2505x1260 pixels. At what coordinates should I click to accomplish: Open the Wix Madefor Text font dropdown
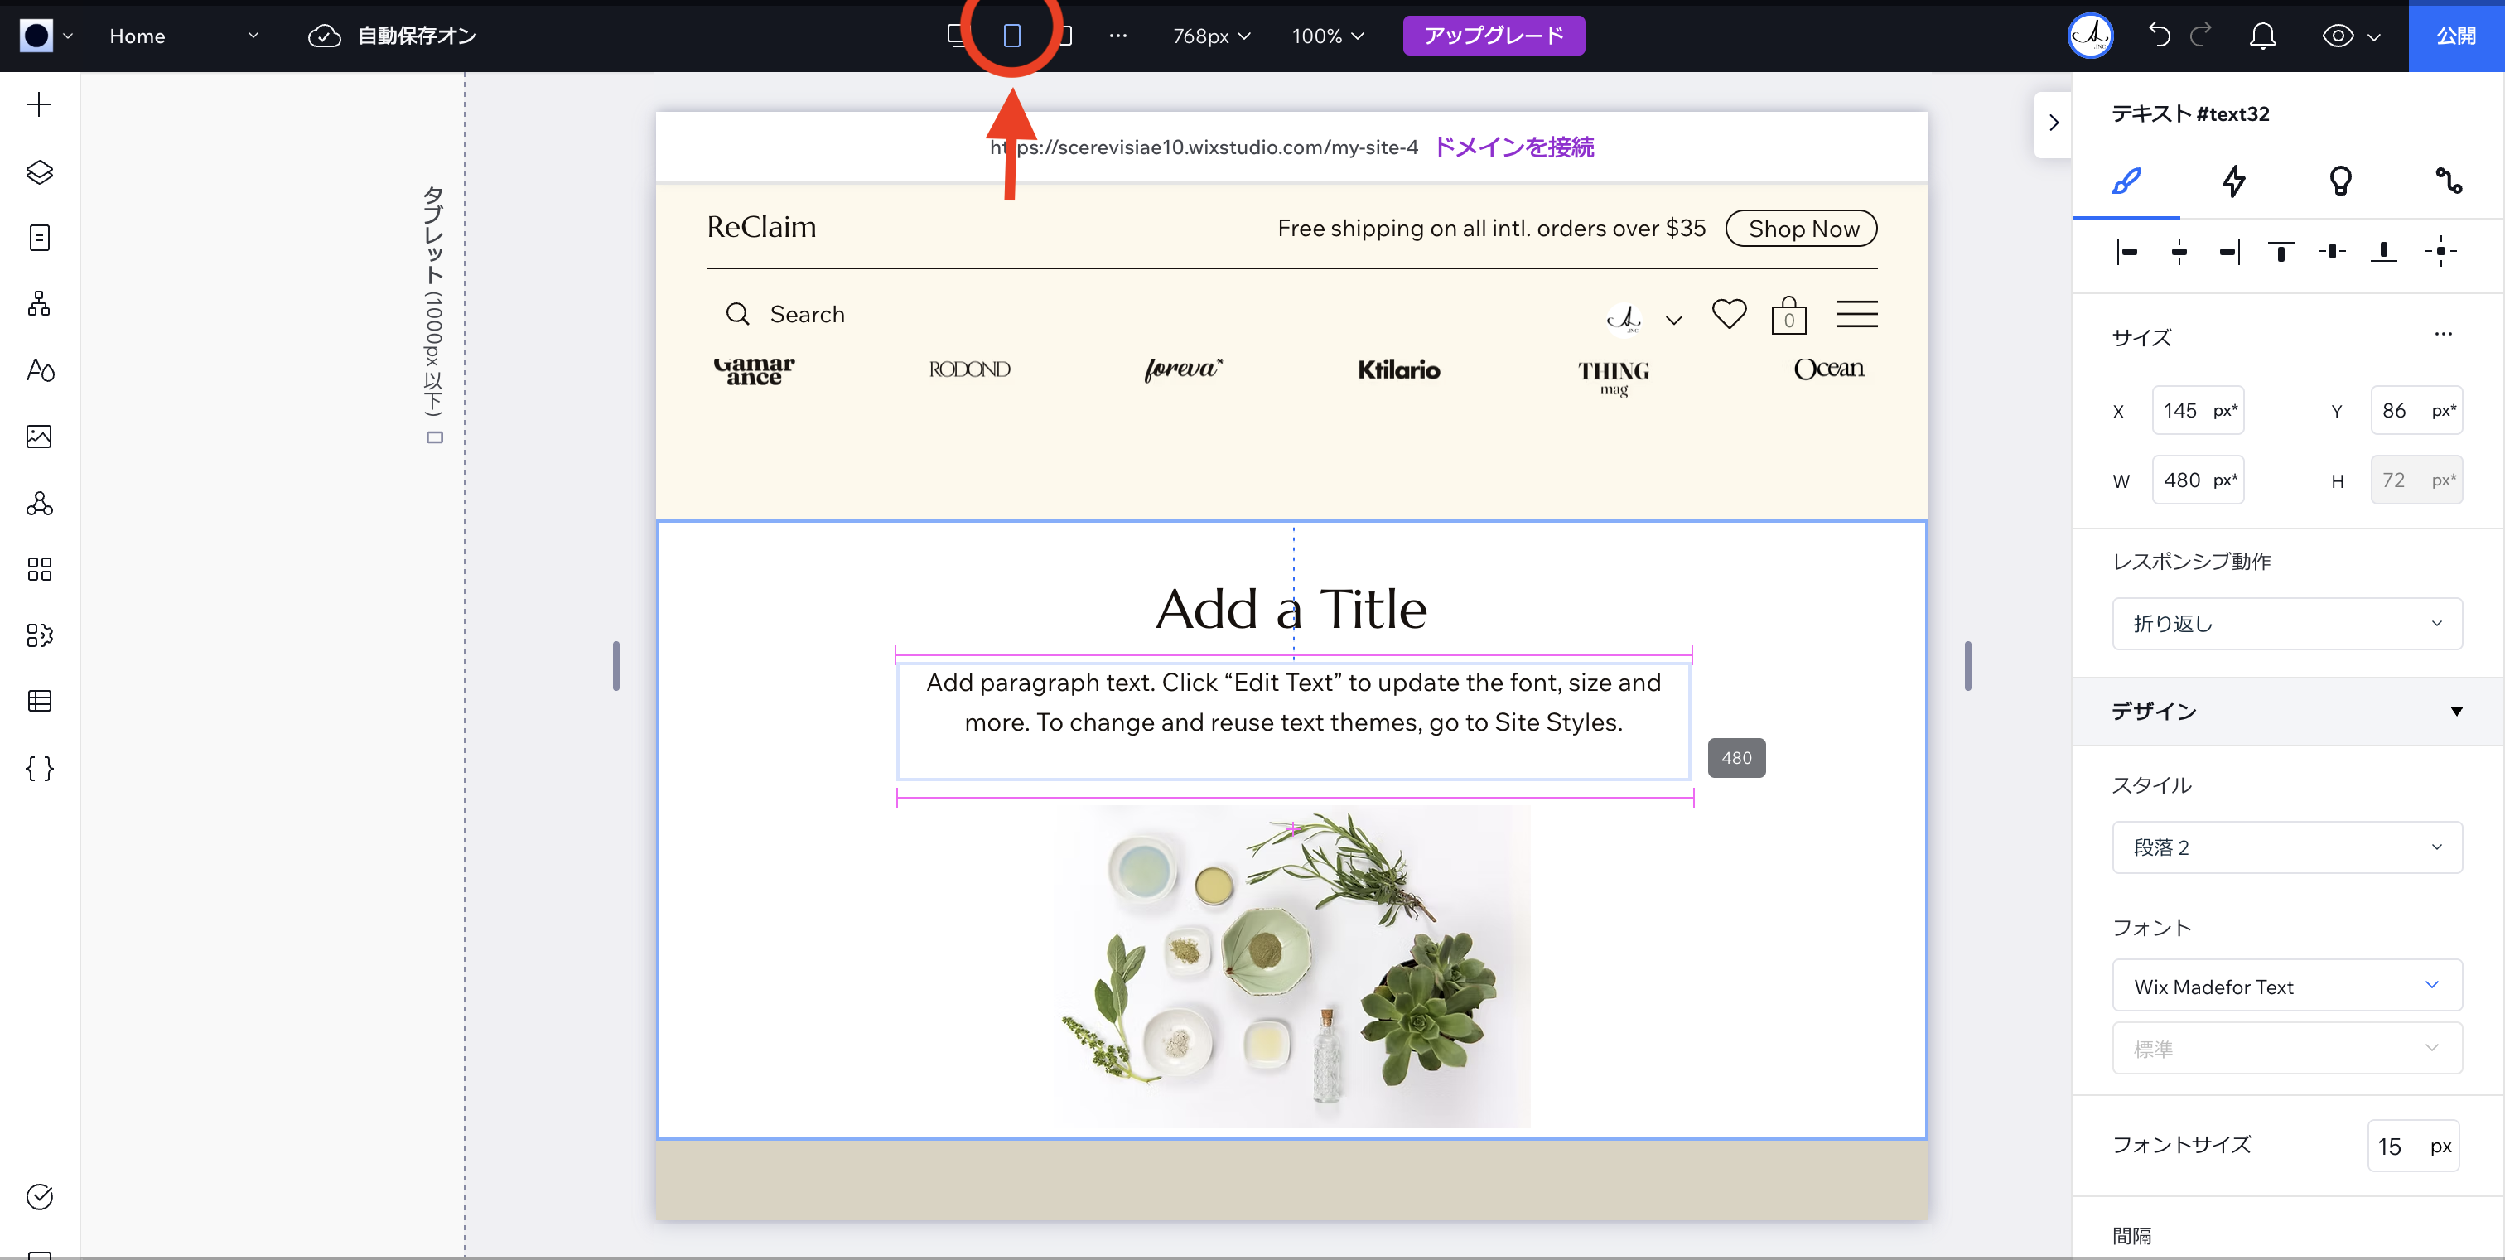click(2286, 986)
